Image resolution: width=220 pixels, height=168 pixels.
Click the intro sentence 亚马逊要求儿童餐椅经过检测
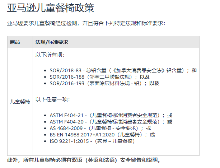pos(86,23)
